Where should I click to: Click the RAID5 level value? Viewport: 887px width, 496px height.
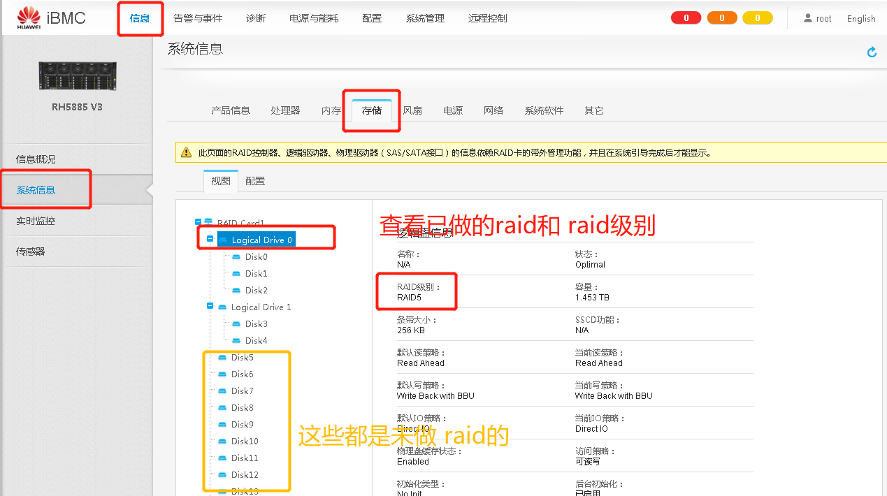(410, 298)
